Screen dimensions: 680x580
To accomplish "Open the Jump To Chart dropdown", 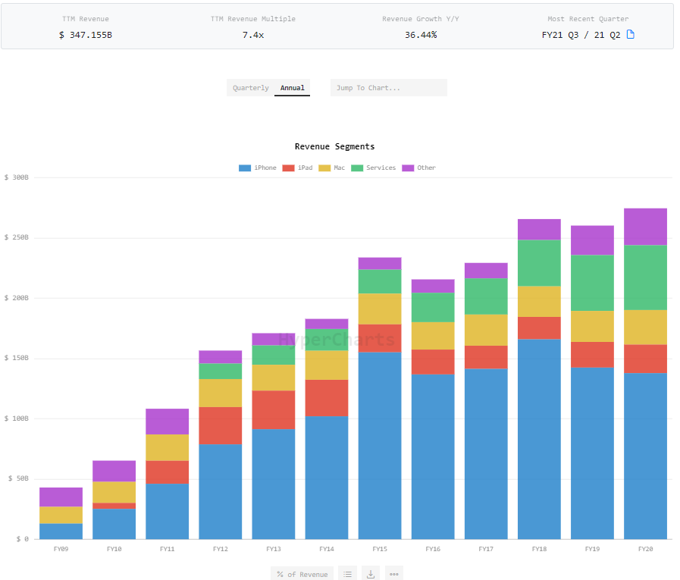I will pos(388,88).
